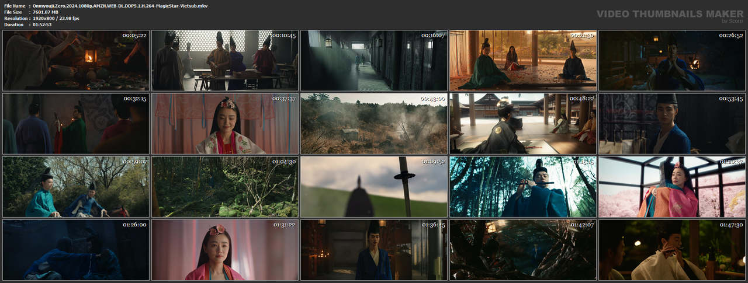Image resolution: width=748 pixels, height=283 pixels.
Task: Open the thumbnail stamped 01:09:52
Action: (x=374, y=187)
